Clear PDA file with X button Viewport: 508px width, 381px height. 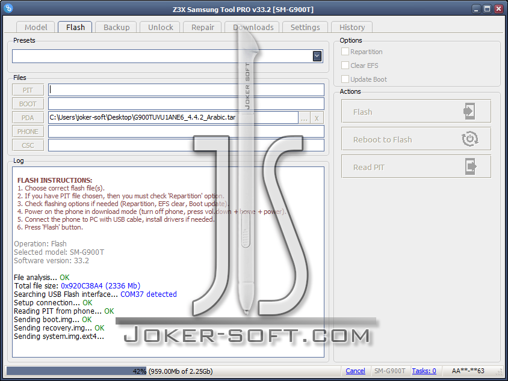point(317,118)
